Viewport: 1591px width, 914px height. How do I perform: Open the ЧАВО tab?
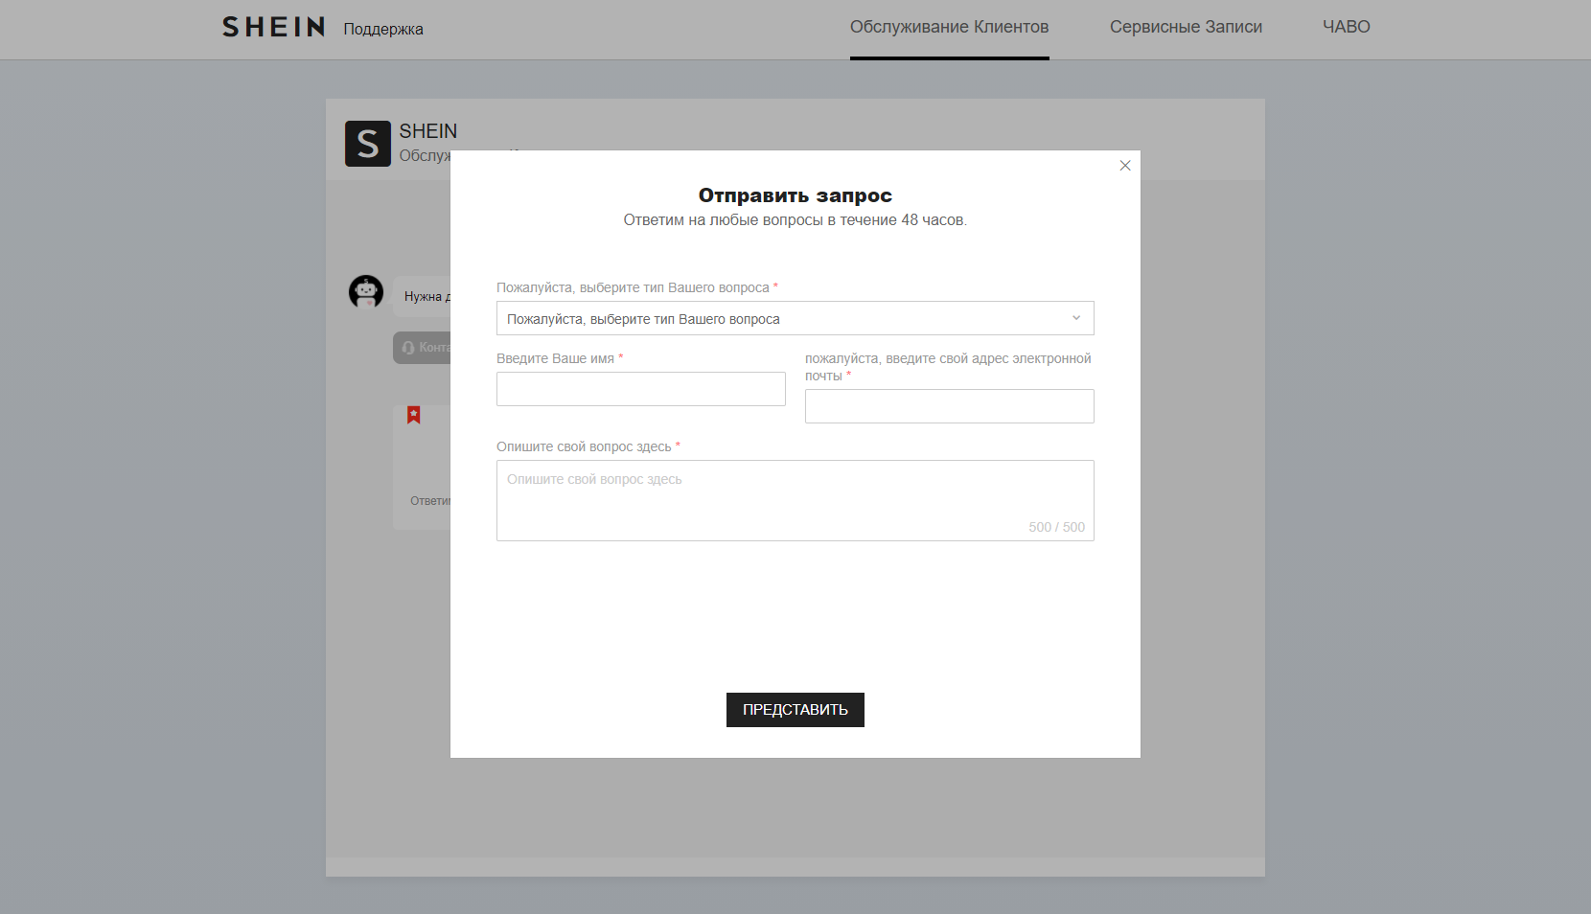1346,28
